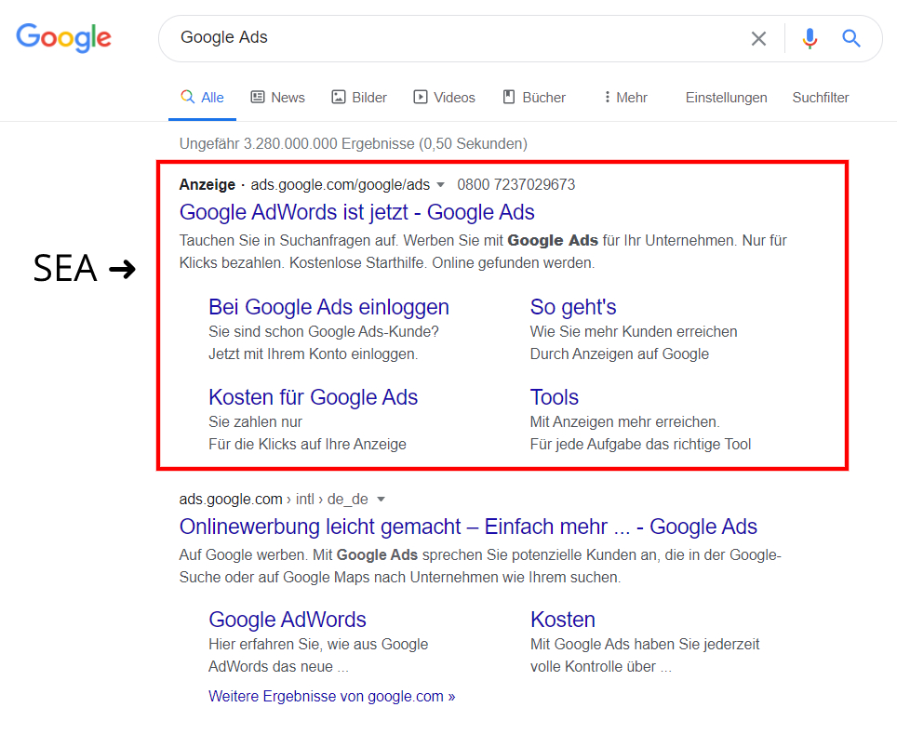Click the Google logo
The width and height of the screenshot is (897, 734).
(x=63, y=38)
